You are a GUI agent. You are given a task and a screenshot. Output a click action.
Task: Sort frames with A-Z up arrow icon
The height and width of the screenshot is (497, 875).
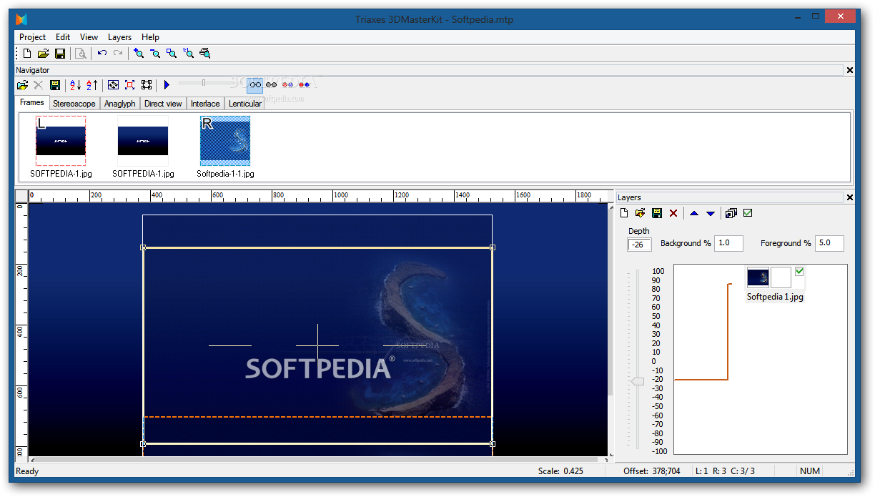(x=92, y=85)
